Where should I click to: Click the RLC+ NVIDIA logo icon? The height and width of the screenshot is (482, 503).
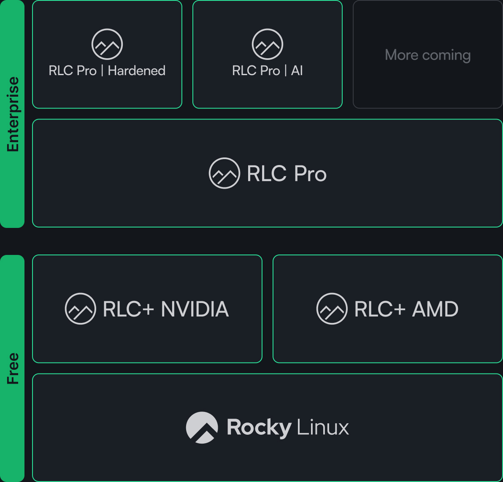[80, 309]
